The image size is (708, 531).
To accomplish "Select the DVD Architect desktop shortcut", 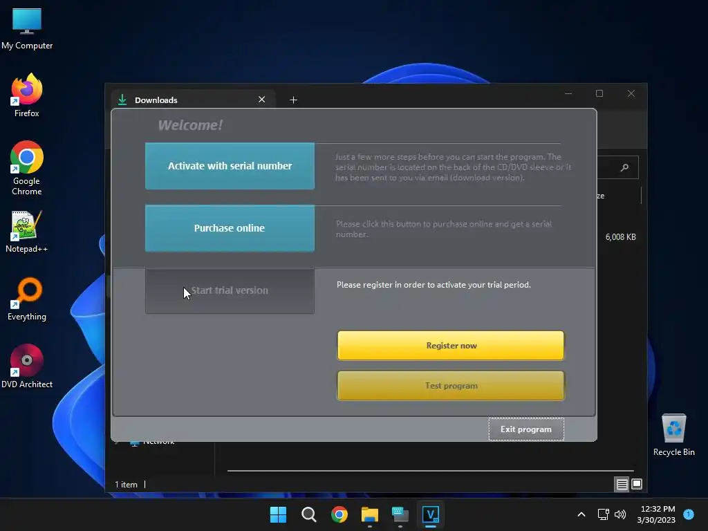I will tap(27, 366).
